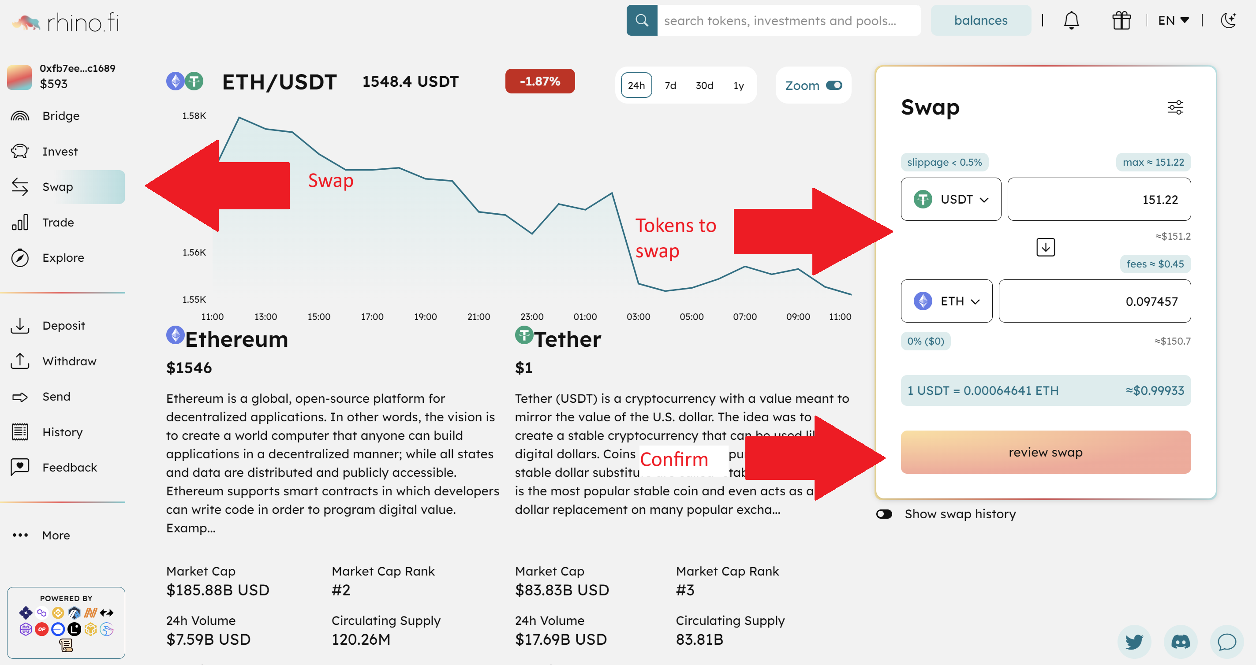Open swap settings sliders icon
Image resolution: width=1256 pixels, height=665 pixels.
1174,107
